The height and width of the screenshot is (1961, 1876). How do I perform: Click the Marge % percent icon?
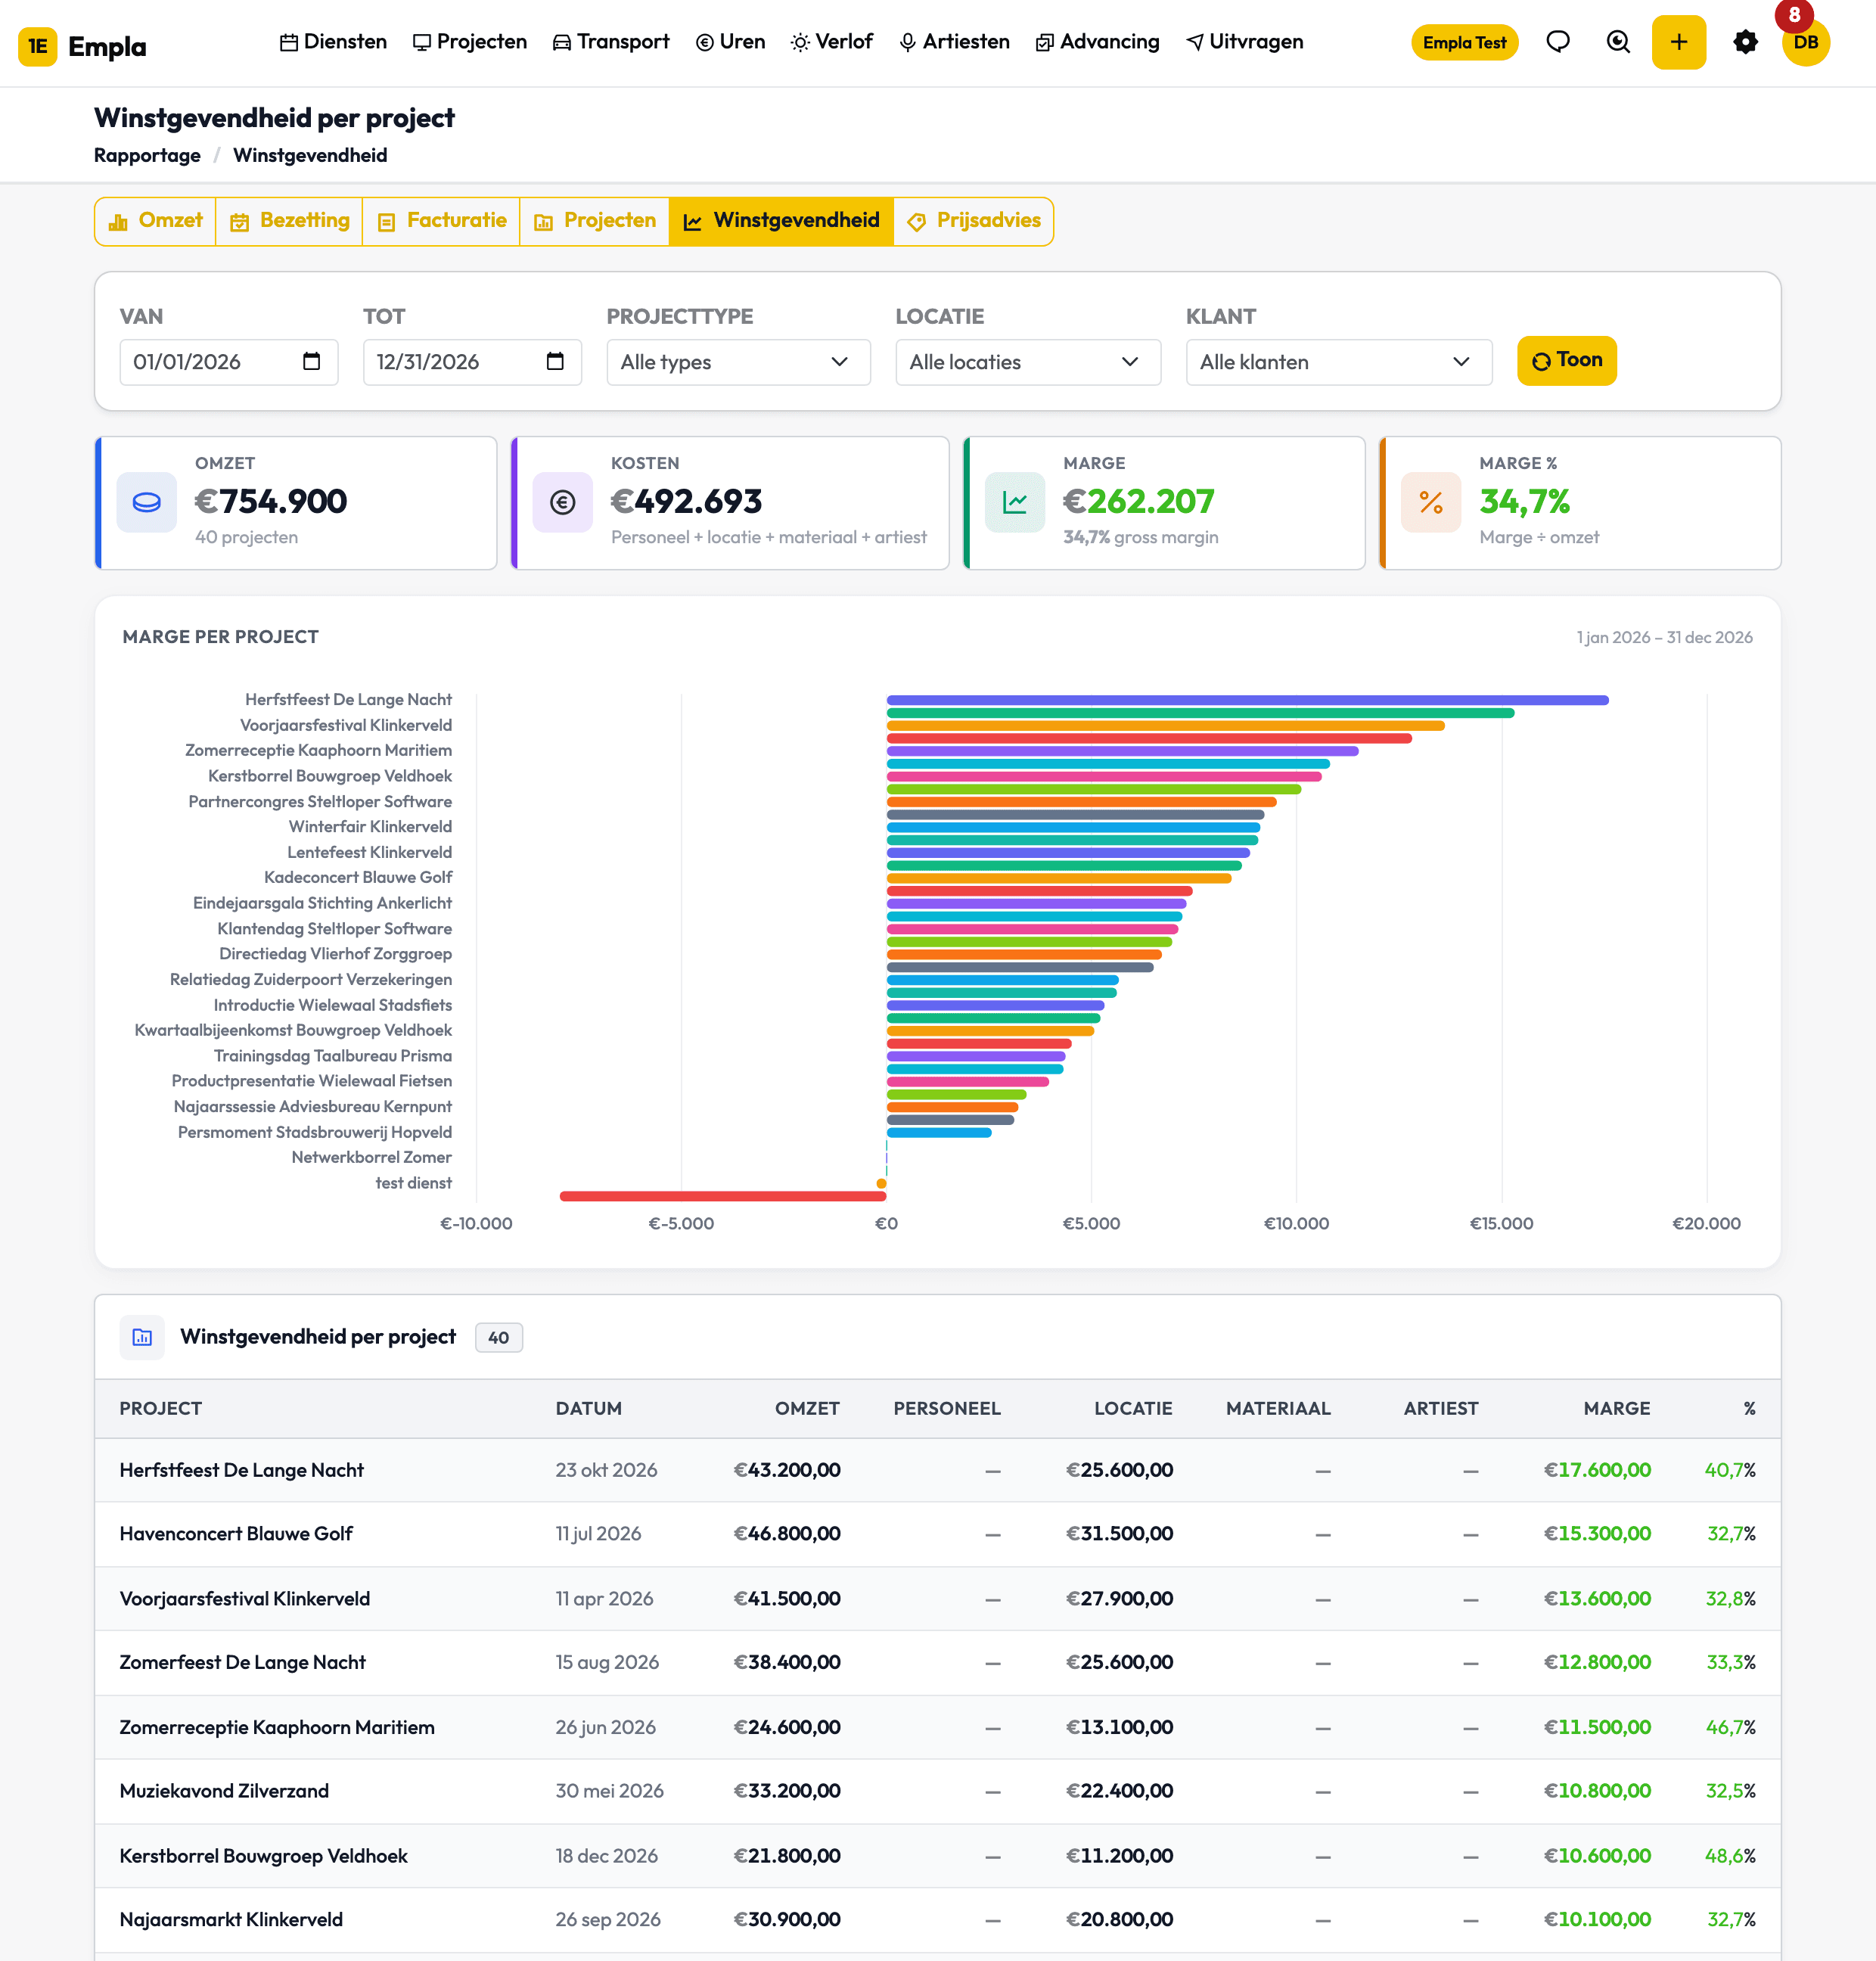[x=1431, y=502]
